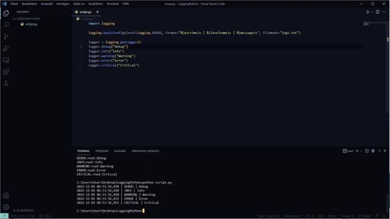
Task: Select the script.py editor tab
Action: point(87,12)
